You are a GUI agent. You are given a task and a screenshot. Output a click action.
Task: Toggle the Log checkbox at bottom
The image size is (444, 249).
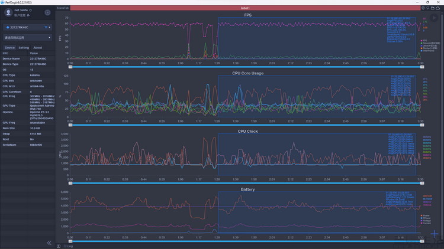65,246
